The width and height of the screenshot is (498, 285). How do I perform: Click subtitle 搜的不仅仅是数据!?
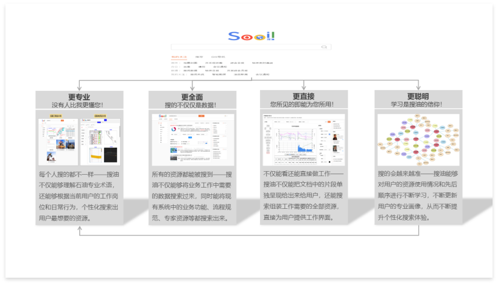tap(191, 105)
